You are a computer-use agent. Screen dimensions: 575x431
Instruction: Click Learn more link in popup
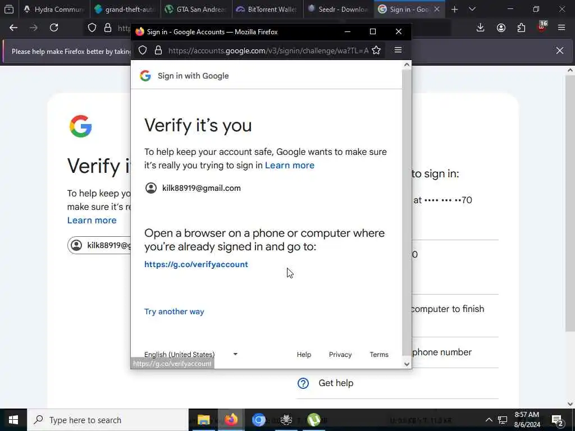click(x=289, y=166)
